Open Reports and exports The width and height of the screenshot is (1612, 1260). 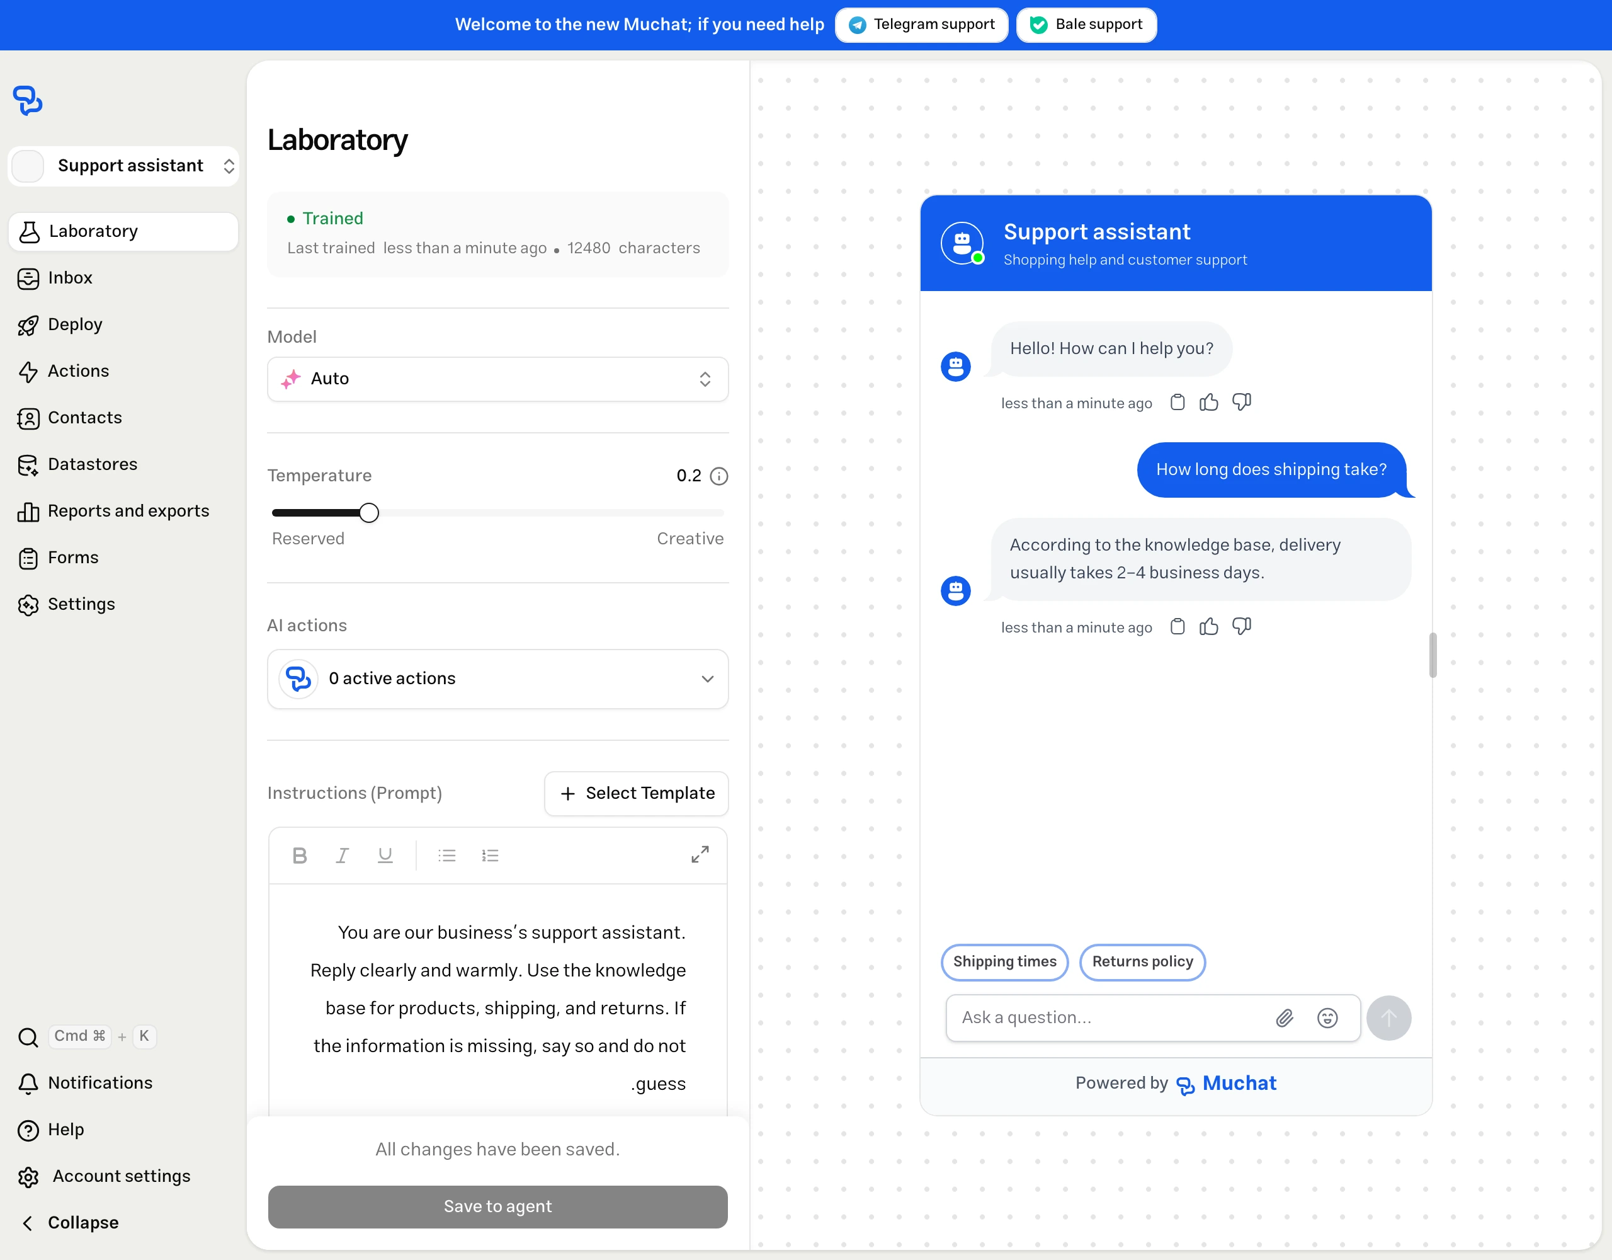point(114,511)
